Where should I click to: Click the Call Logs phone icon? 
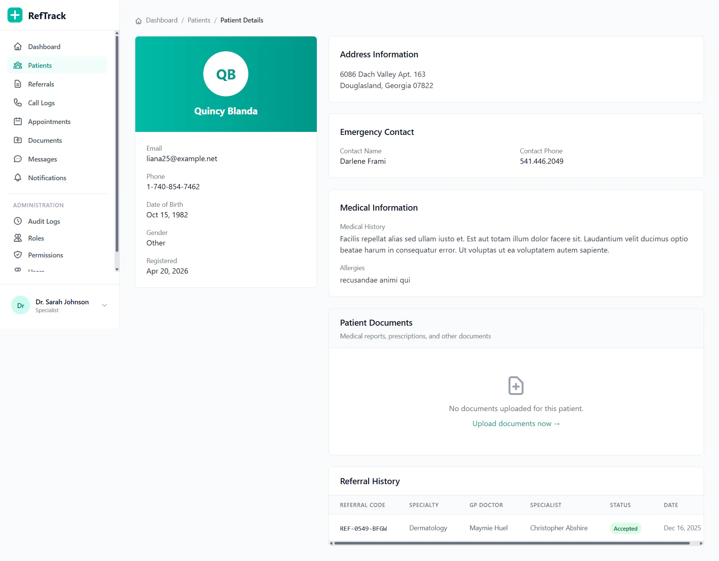[18, 103]
